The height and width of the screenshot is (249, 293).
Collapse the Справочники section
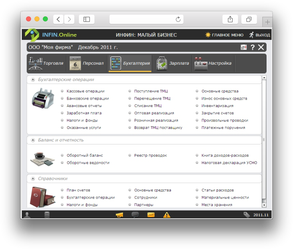pos(33,178)
